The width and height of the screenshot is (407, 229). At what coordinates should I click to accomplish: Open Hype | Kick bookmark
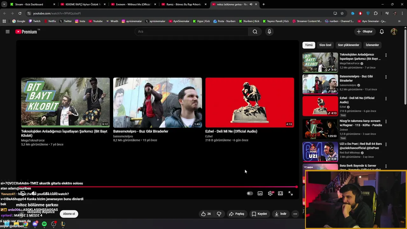tap(201, 21)
